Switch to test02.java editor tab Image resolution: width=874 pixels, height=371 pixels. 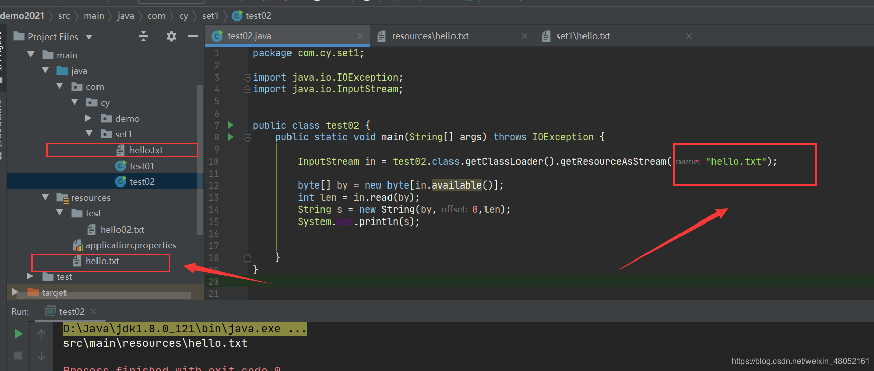pos(249,36)
